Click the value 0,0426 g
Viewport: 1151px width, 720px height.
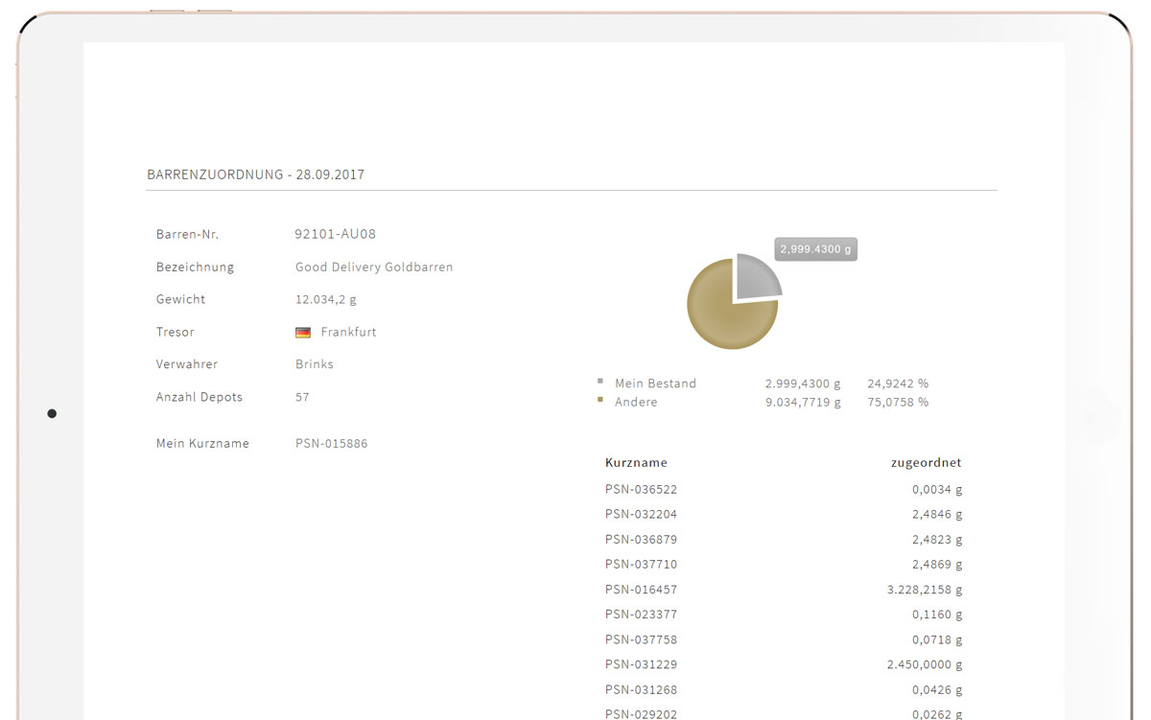(x=937, y=689)
